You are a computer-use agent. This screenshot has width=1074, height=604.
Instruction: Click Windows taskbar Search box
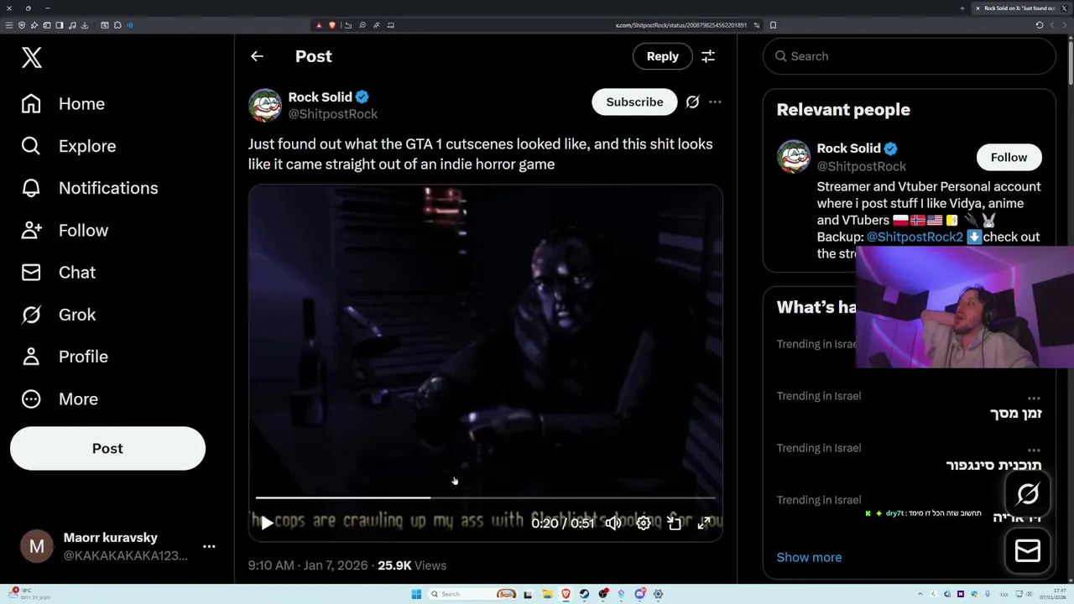tap(474, 594)
